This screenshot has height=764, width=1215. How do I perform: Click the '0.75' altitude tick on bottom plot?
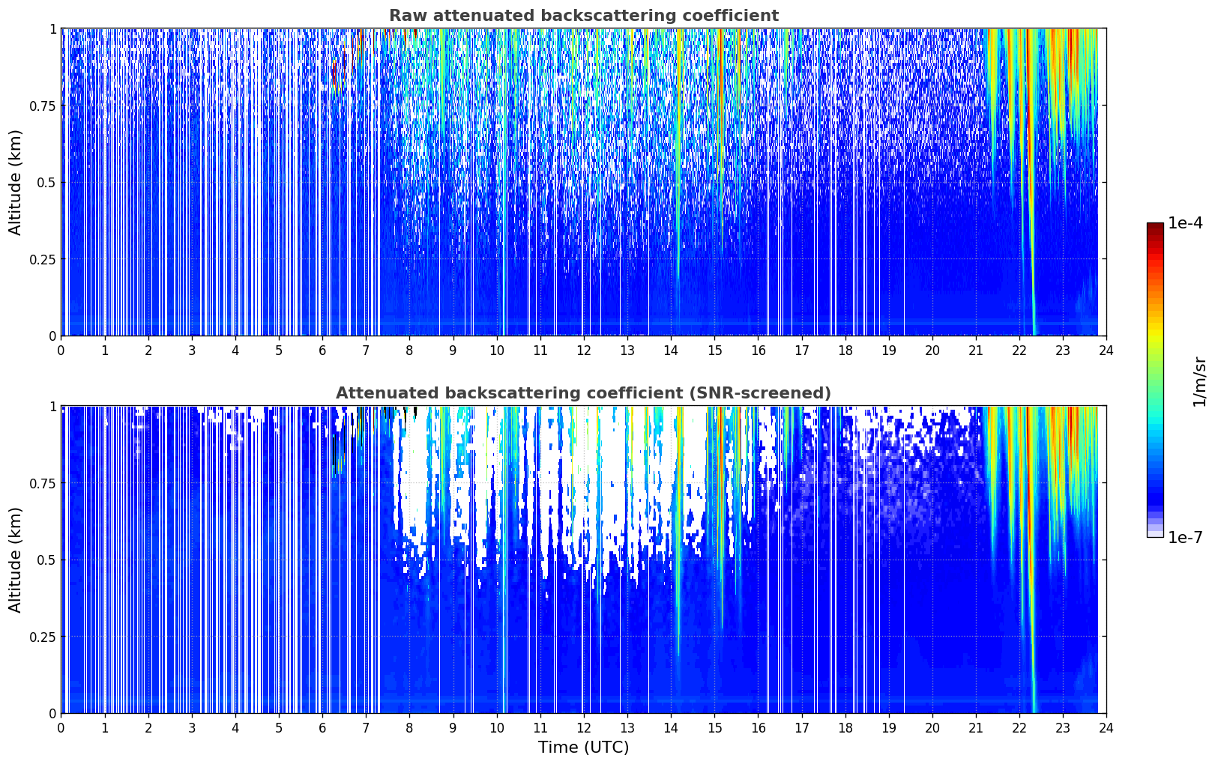(x=42, y=483)
